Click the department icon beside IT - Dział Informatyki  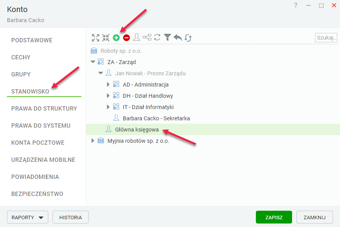point(116,106)
